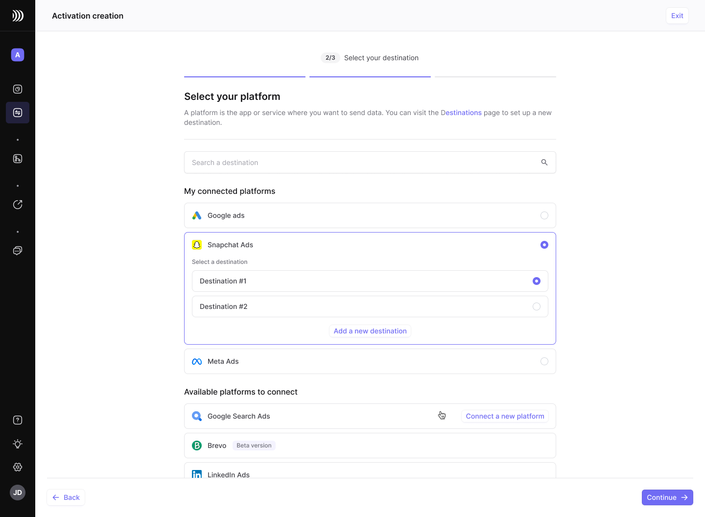Open the activations swap-arrows sidebar icon
This screenshot has height=517, width=705.
tap(18, 113)
